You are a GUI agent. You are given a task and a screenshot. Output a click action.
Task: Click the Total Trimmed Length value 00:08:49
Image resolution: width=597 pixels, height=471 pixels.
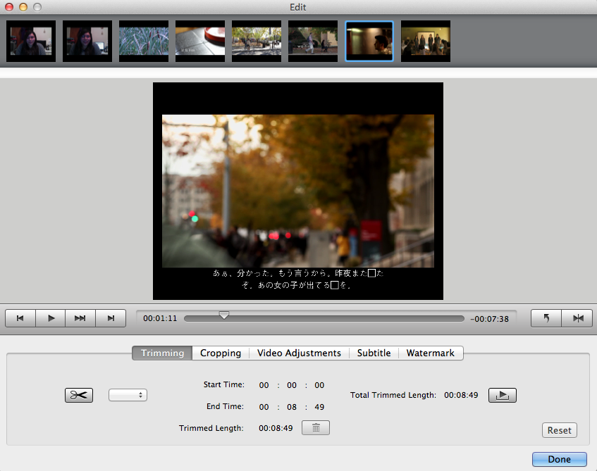point(461,395)
